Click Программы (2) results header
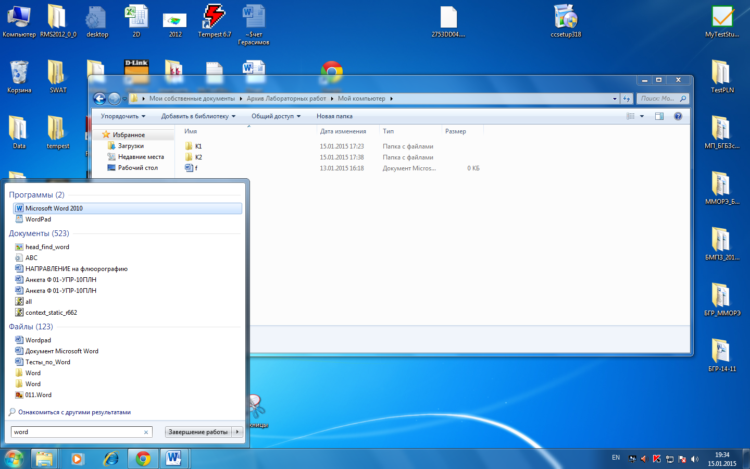 (36, 195)
